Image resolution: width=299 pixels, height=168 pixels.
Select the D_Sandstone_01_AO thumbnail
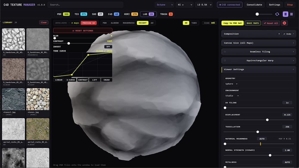point(13,39)
